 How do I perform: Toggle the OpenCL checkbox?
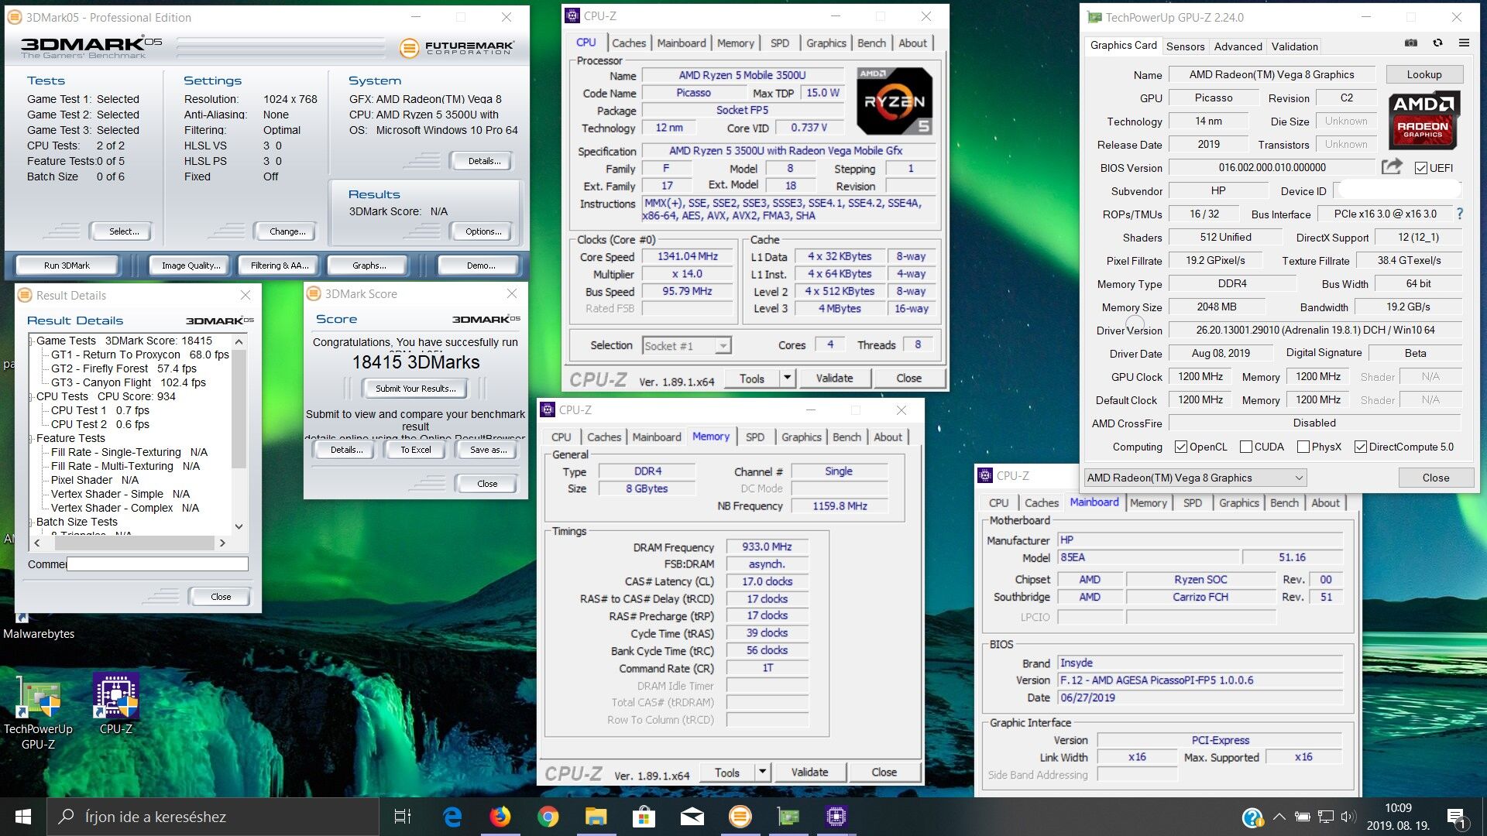click(1181, 447)
